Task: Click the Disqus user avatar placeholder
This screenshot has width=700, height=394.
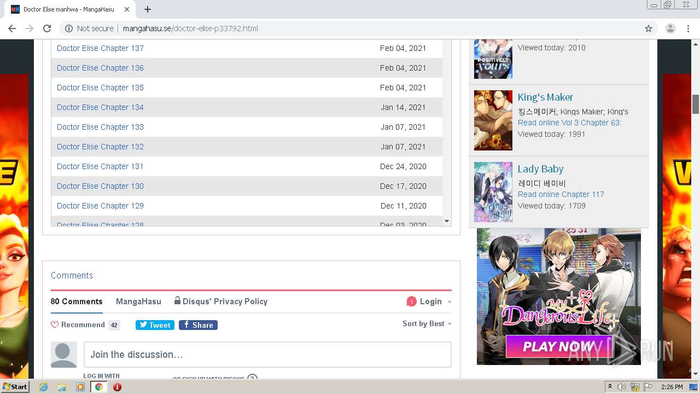Action: (x=64, y=355)
